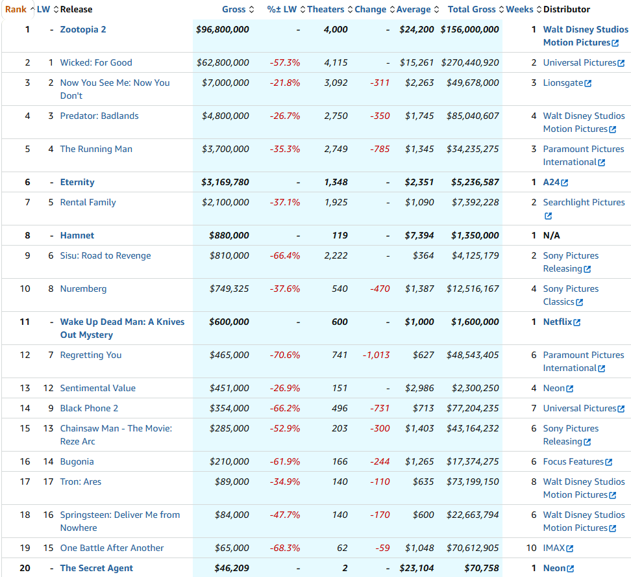Sort table by Rank column
The width and height of the screenshot is (631, 577).
tap(16, 9)
